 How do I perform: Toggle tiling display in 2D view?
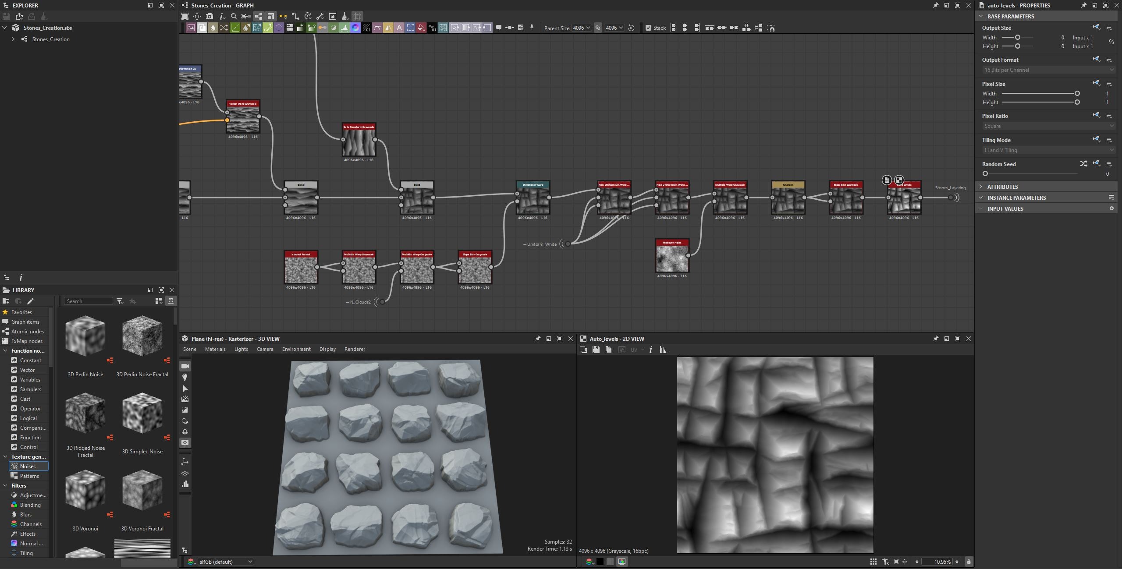(873, 562)
